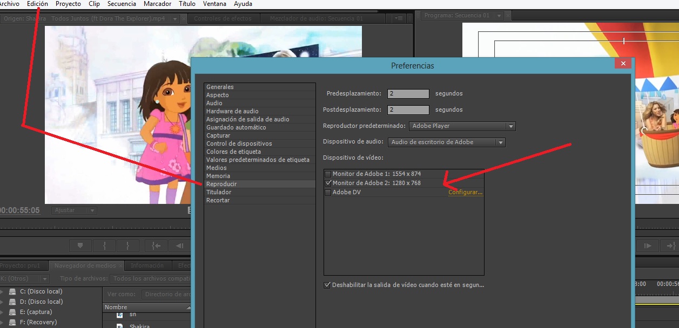The image size is (679, 328).
Task: Open the Título menu
Action: pos(187,4)
